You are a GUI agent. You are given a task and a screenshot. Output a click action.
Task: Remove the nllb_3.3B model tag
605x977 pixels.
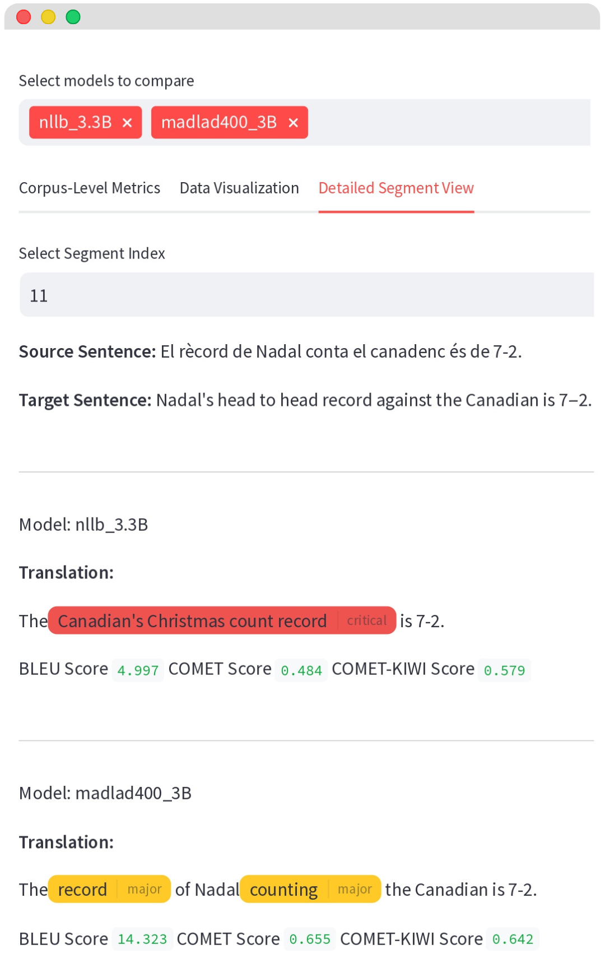[127, 123]
